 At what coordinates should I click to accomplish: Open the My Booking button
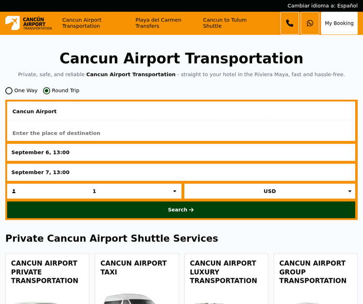coord(339,23)
